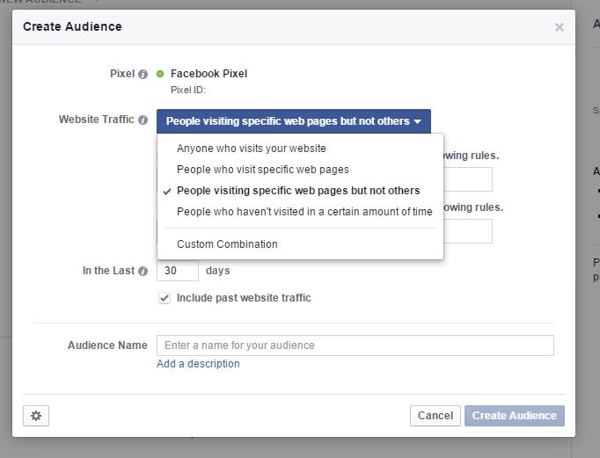
Task: Click the Create Audience button
Action: point(515,416)
